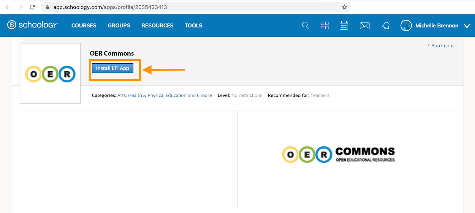Click the lock site info icon
The image size is (475, 213).
(x=47, y=7)
